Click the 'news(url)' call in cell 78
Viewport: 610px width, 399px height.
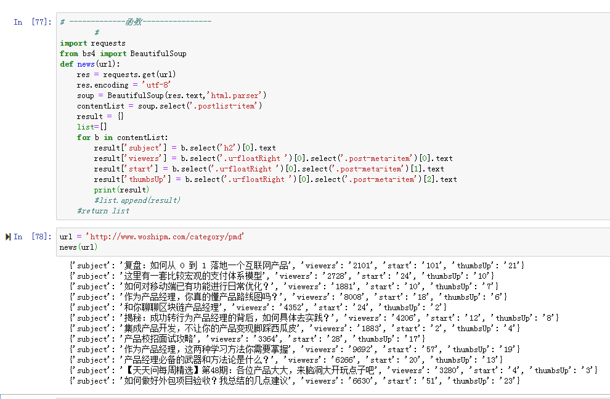(78, 247)
